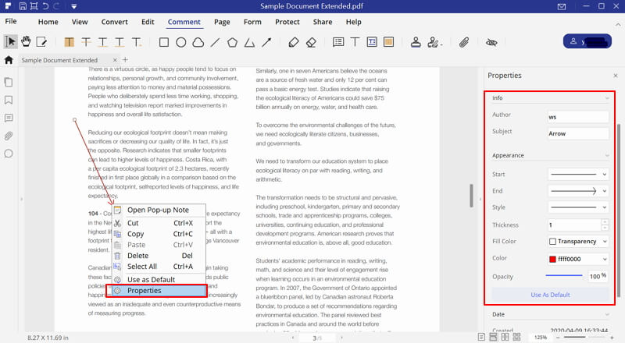Select the Text Box tool
This screenshot has height=343, width=625.
[372, 42]
